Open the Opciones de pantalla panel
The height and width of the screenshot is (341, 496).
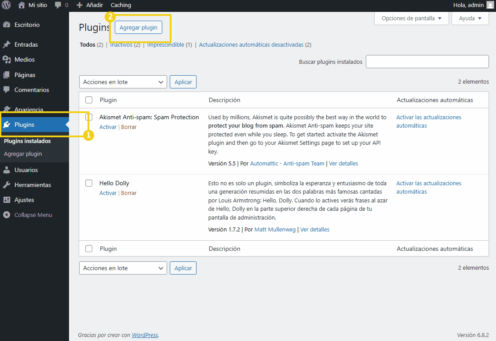(411, 18)
